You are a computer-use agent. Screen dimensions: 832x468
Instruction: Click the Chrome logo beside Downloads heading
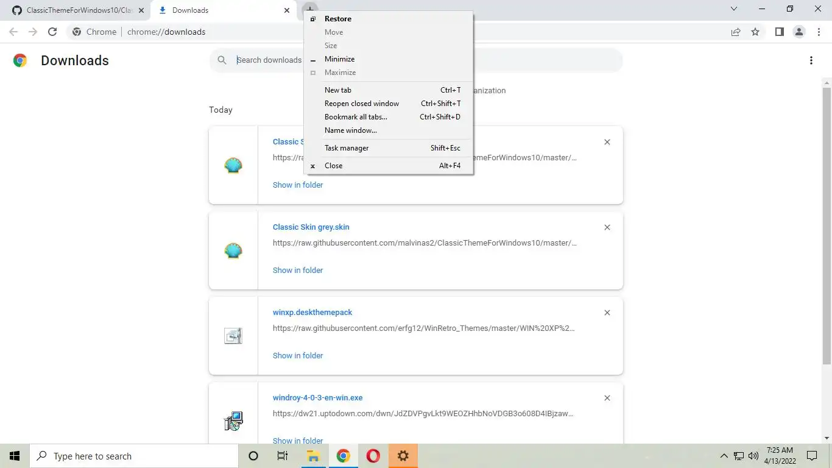[20, 60]
